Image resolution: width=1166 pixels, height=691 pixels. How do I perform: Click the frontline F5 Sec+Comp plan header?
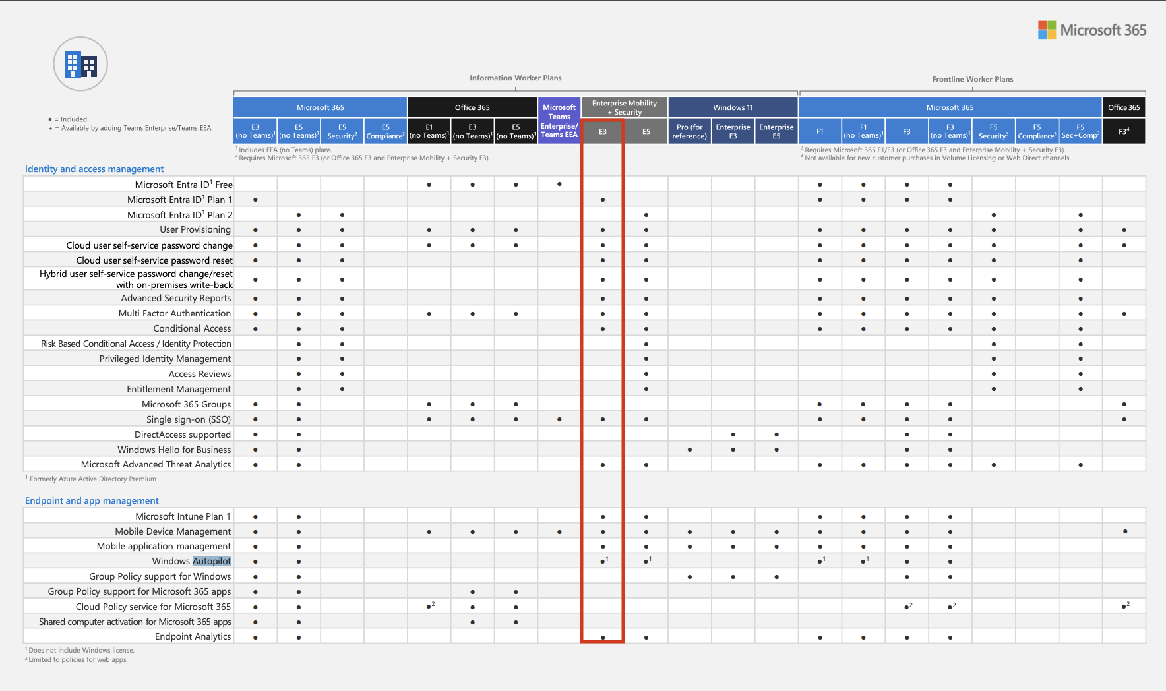point(1080,131)
